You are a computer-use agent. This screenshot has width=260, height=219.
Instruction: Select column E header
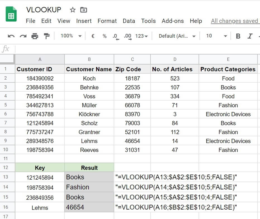(228, 59)
